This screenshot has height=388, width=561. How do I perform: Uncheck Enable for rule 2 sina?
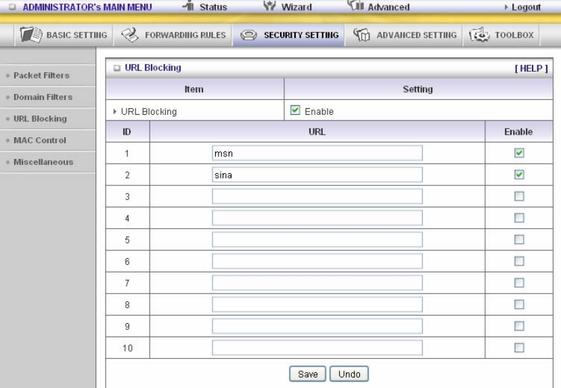(519, 174)
